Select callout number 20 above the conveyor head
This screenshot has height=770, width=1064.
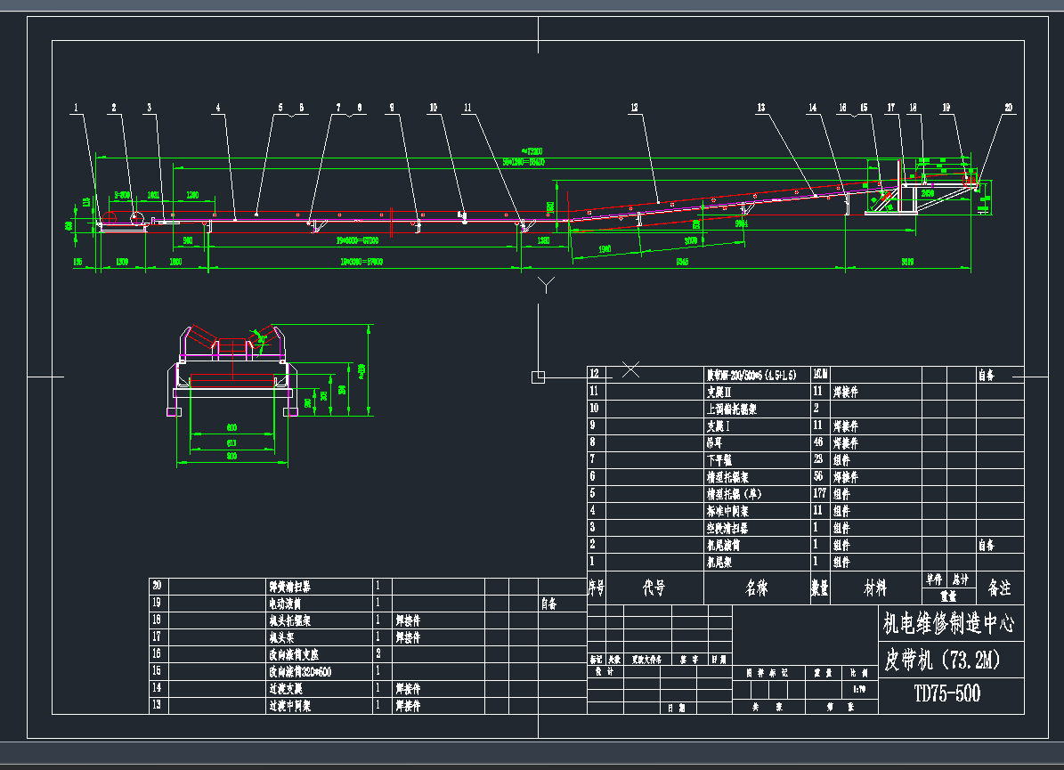click(x=1009, y=107)
